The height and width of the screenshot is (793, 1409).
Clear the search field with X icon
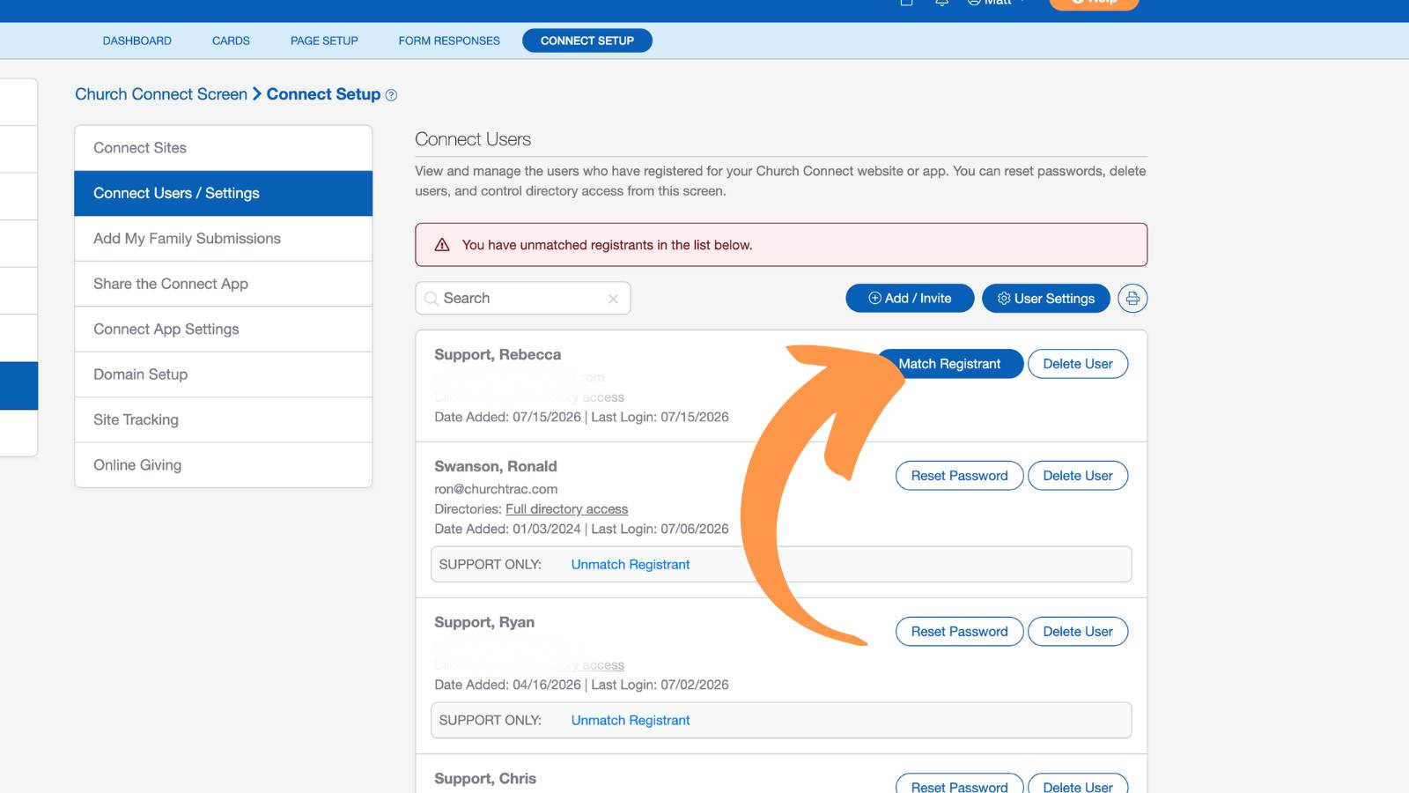613,299
